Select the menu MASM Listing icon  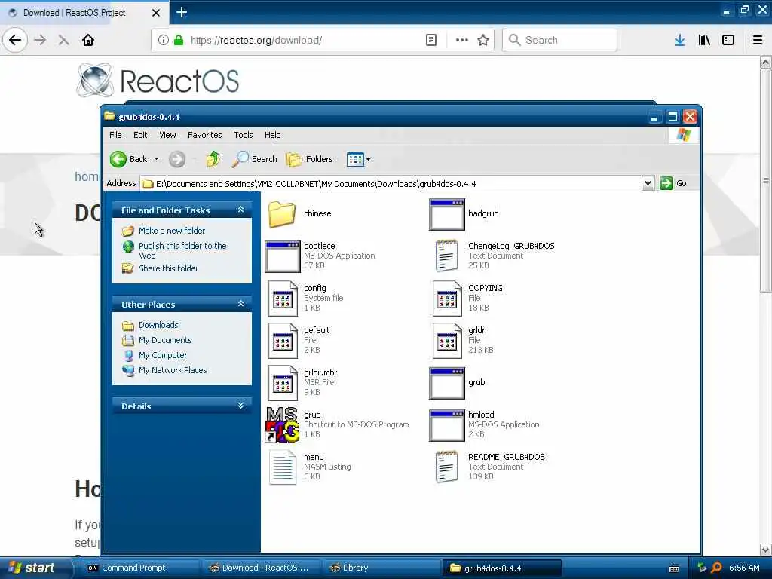point(283,467)
